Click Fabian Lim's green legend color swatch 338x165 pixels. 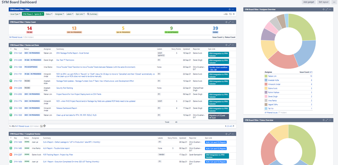pos(266,76)
